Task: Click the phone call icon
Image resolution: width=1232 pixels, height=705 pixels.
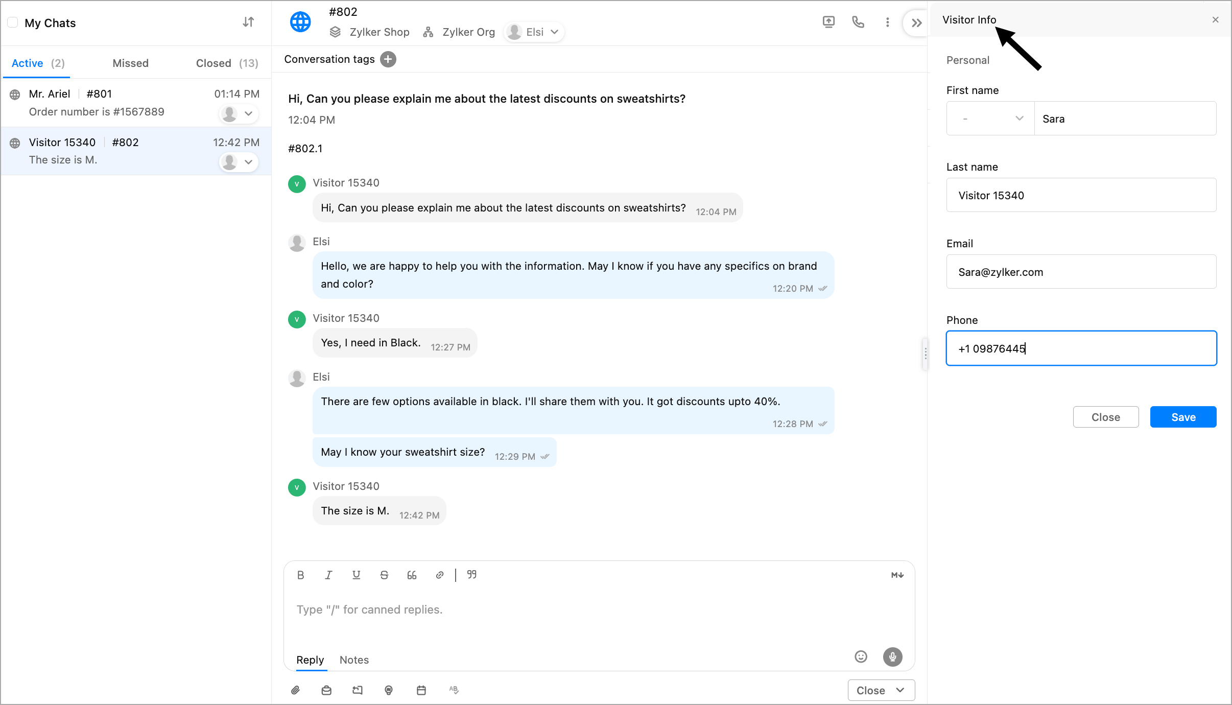Action: pos(858,22)
